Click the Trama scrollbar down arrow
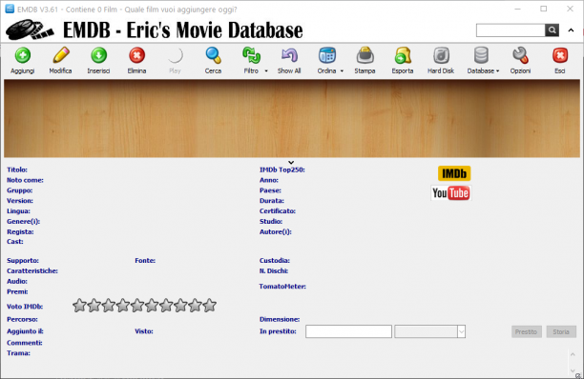The height and width of the screenshot is (379, 584). (x=573, y=370)
